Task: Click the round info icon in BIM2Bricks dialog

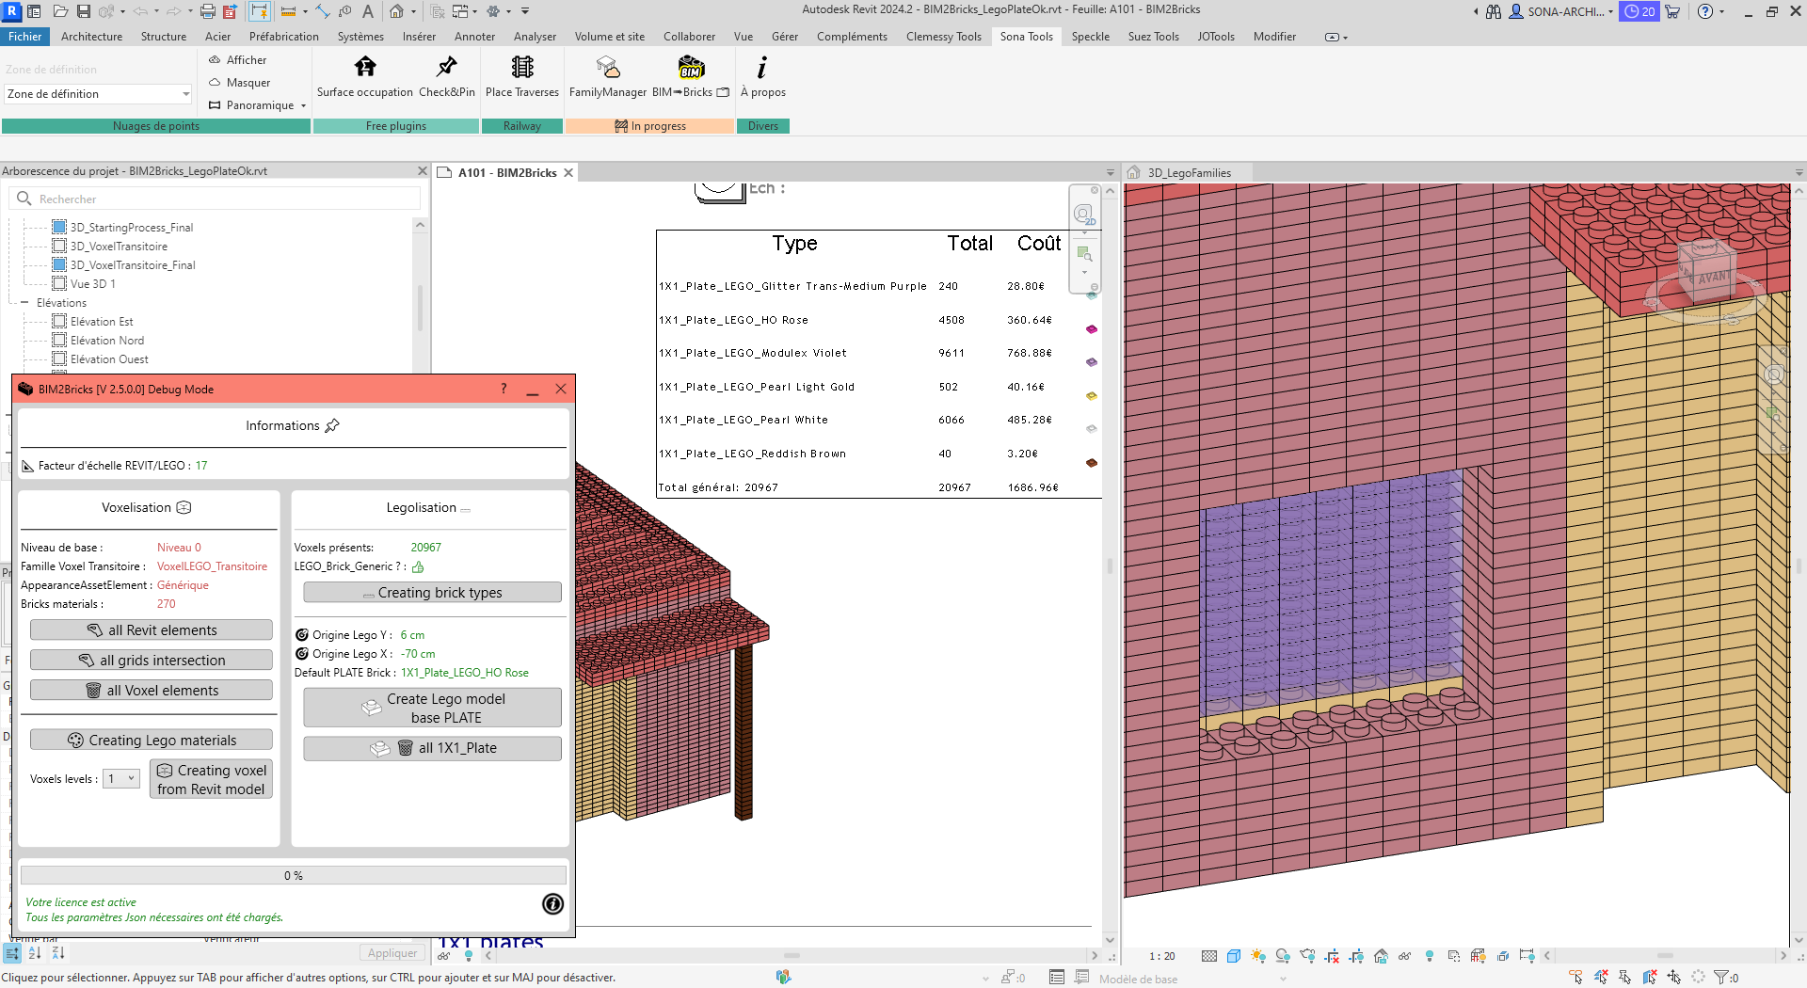Action: pos(552,904)
